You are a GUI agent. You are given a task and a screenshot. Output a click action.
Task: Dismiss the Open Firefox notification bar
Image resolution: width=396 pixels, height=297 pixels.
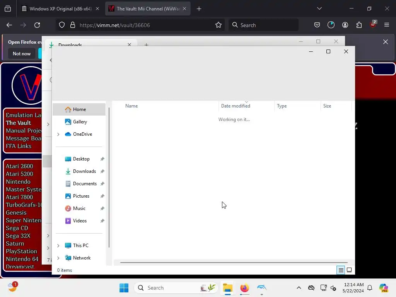(x=386, y=42)
